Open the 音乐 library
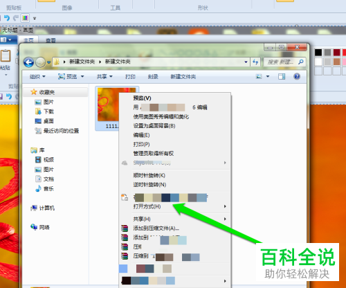The image size is (346, 288). [48, 189]
